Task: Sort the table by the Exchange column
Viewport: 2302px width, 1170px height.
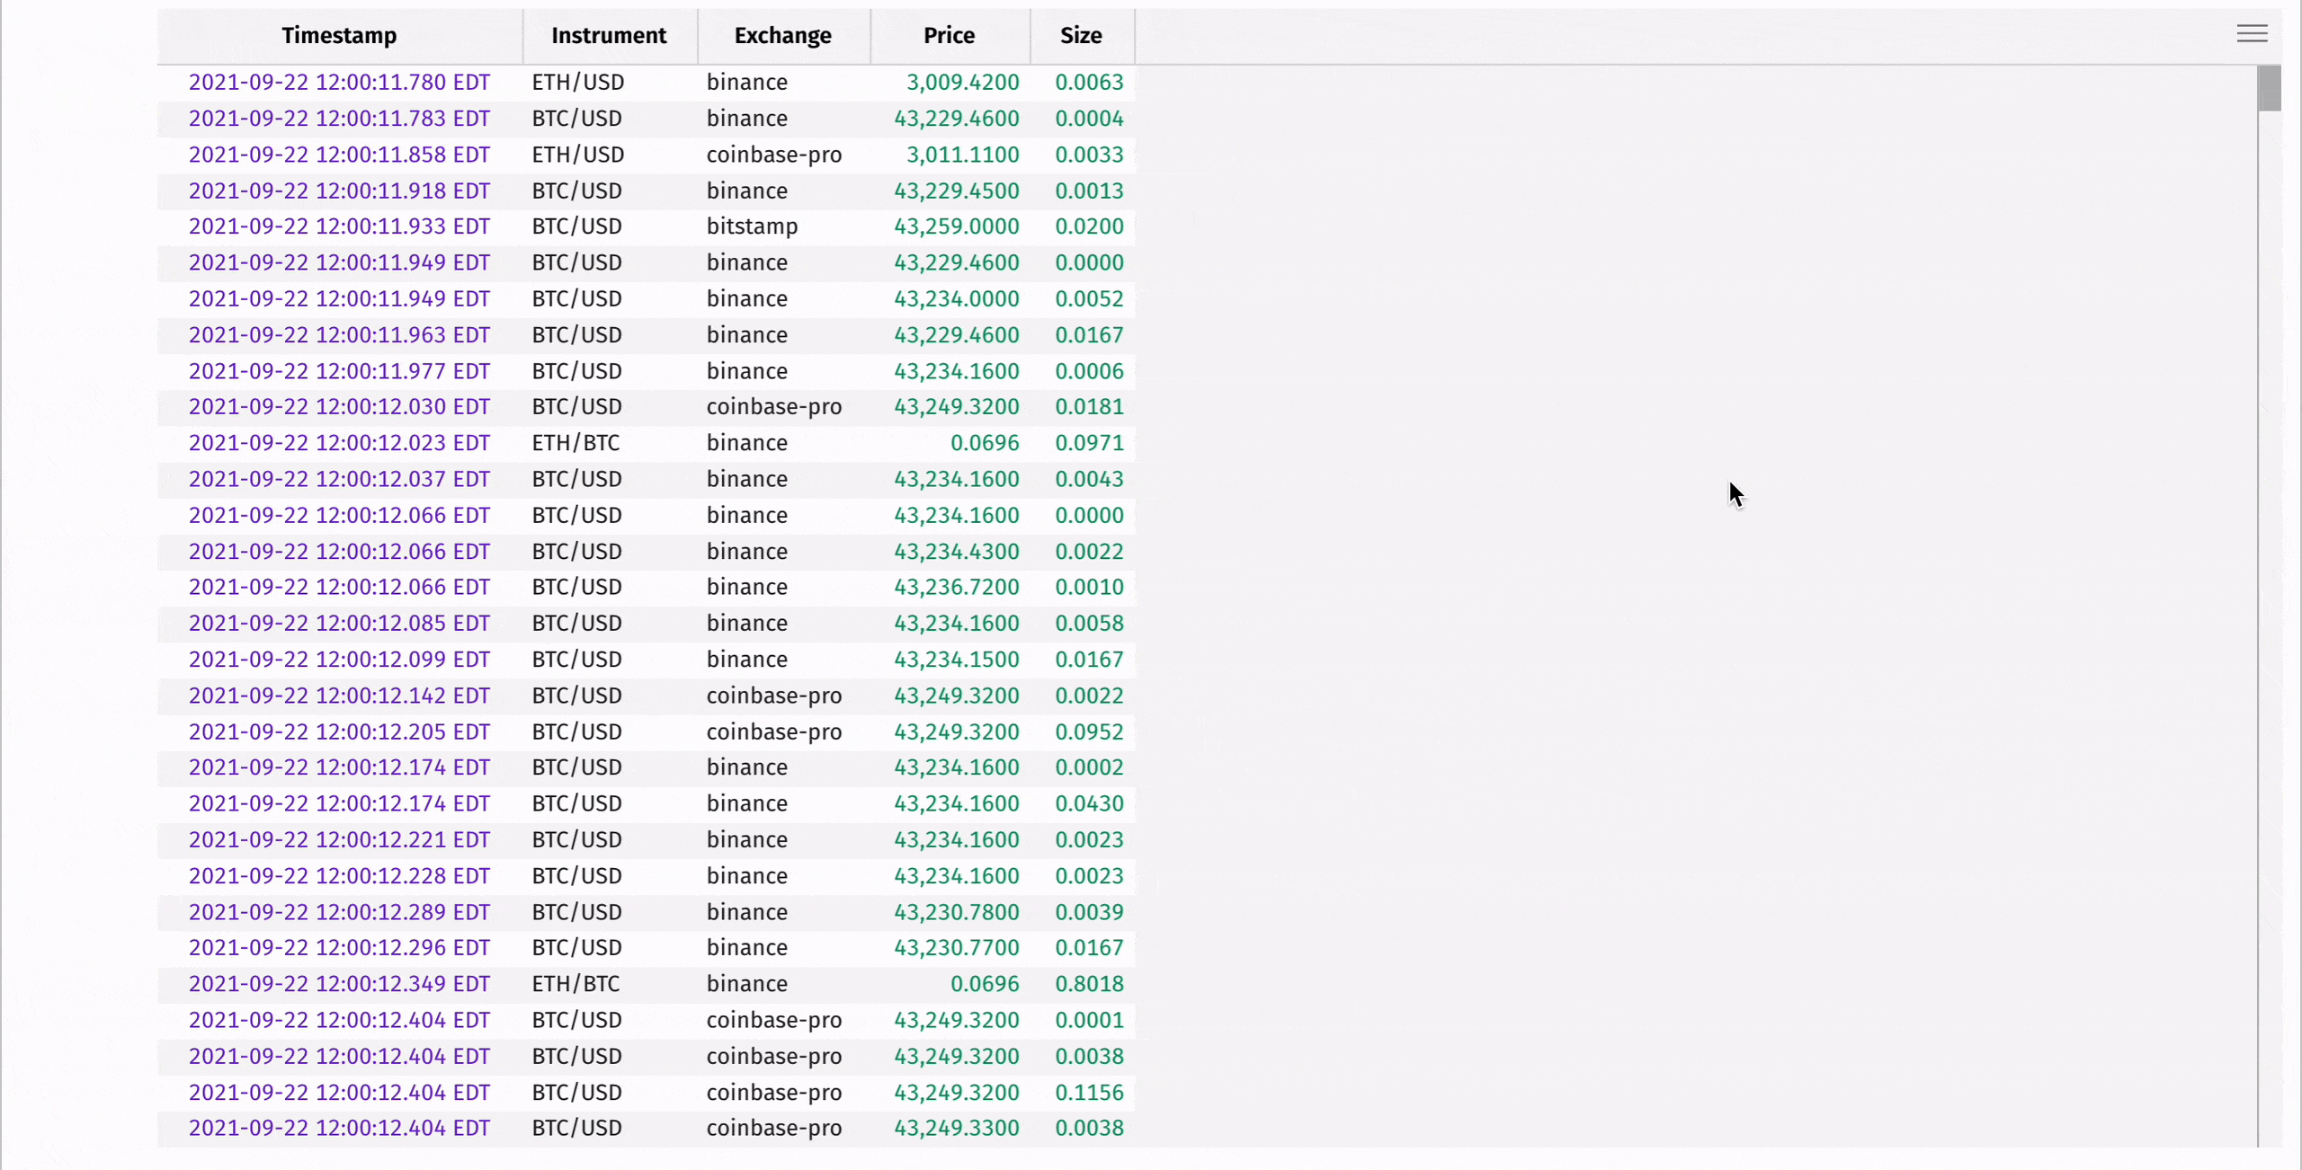Action: (783, 36)
